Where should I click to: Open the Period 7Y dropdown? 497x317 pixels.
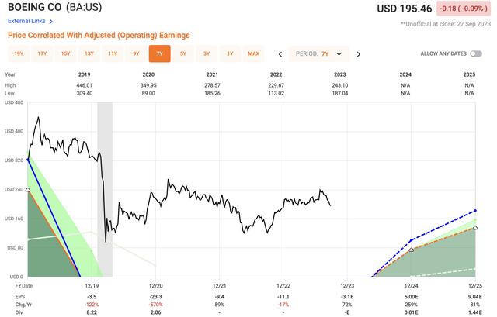318,54
